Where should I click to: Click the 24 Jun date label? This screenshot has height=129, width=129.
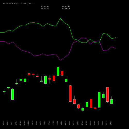pyautogui.click(x=20, y=123)
